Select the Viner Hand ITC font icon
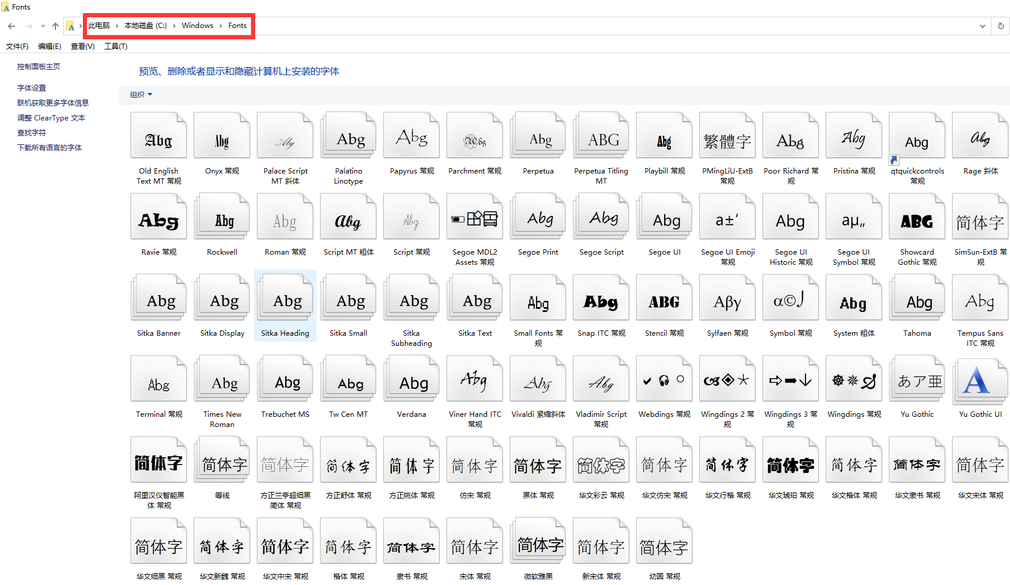Viewport: 1010px width, 585px height. (475, 379)
